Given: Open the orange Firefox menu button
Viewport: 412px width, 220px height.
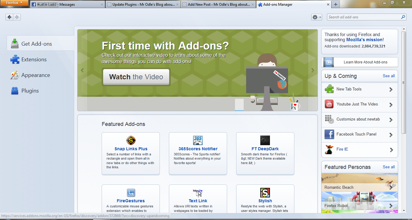Looking at the screenshot, I should coord(14,3).
